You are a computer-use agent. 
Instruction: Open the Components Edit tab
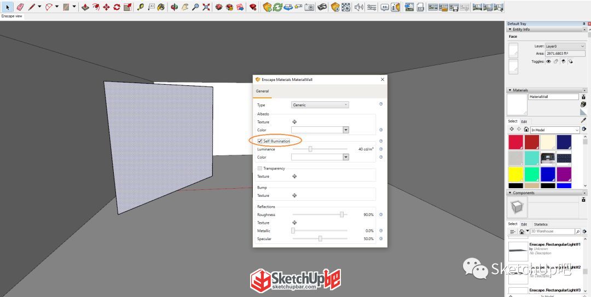click(524, 224)
